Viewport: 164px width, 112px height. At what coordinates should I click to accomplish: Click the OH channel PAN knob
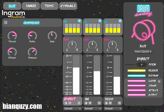[x=92, y=45]
